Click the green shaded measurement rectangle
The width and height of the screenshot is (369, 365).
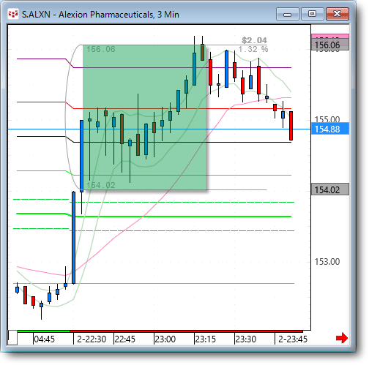144,117
